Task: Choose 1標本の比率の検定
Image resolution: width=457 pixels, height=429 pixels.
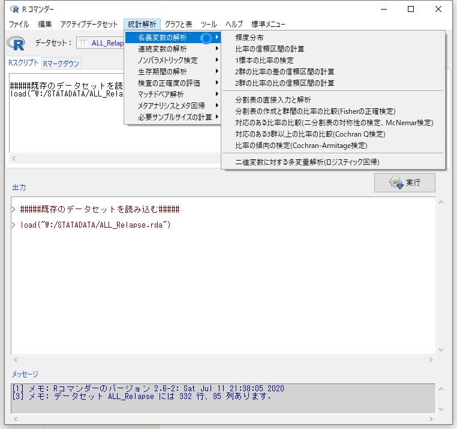Action: [333, 61]
